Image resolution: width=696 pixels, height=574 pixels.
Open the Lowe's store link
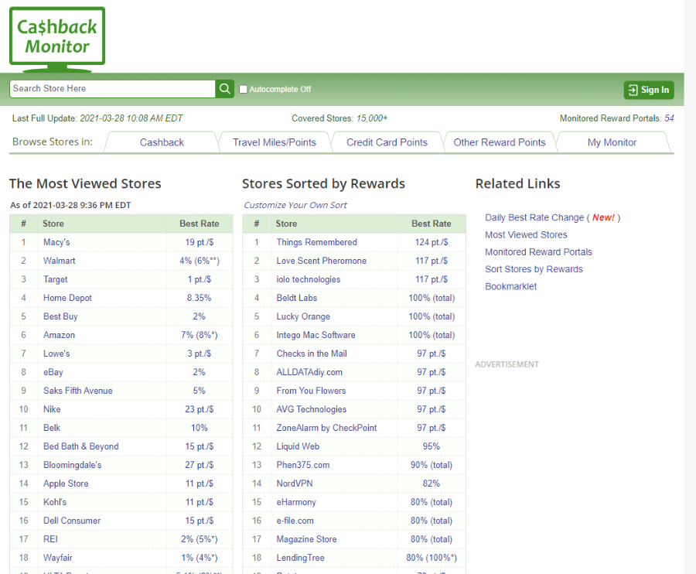click(56, 354)
